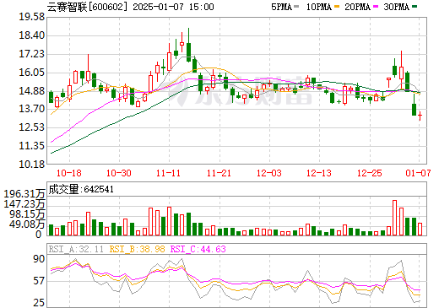
Task: Click the last red cross candlestick
Action: click(420, 116)
